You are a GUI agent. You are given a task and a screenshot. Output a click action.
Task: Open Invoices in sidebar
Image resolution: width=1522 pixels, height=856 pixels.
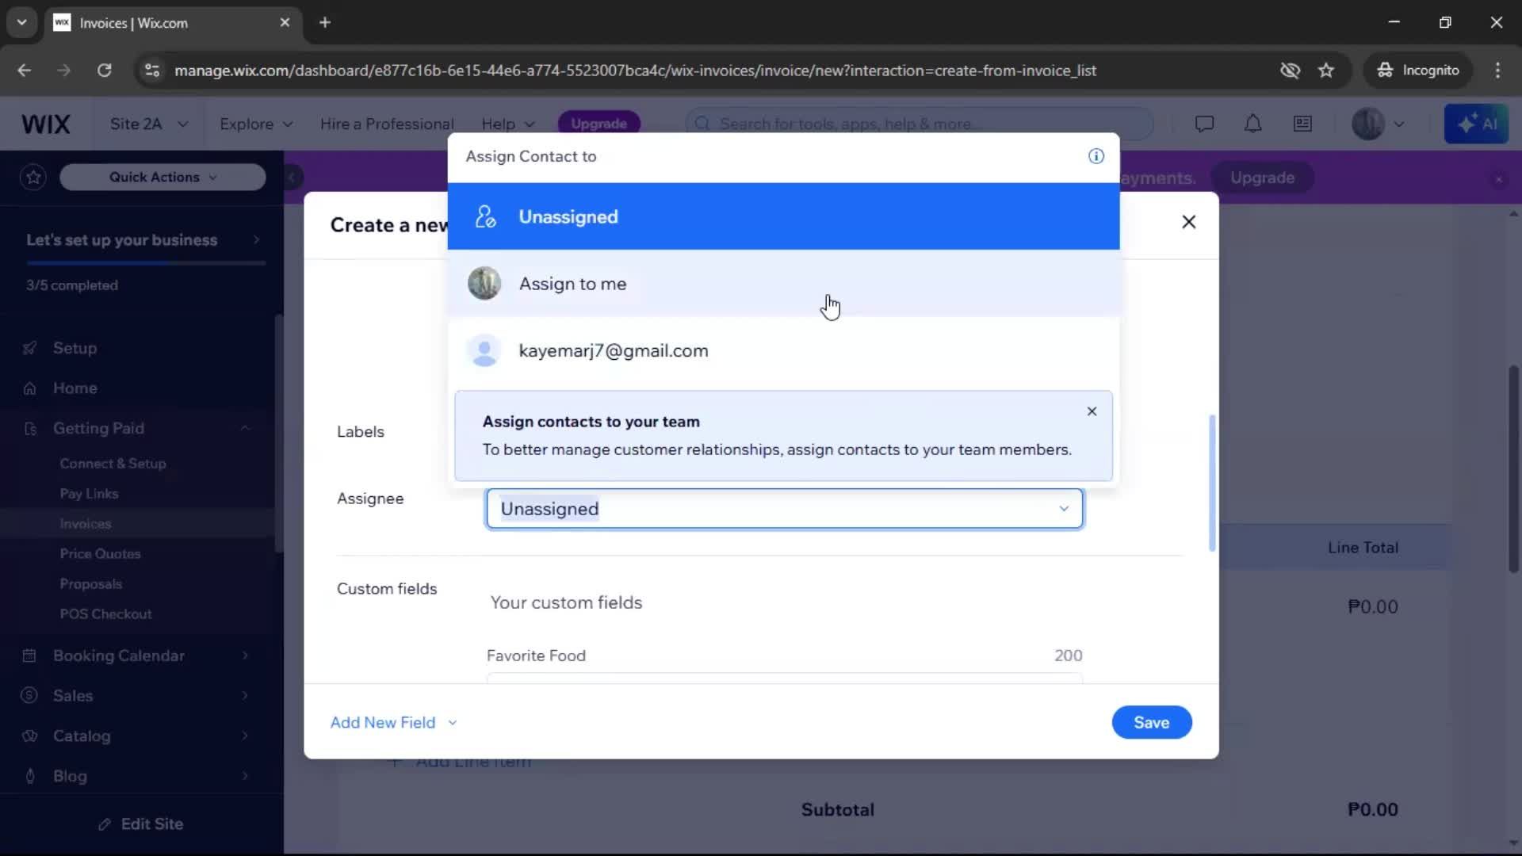85,524
